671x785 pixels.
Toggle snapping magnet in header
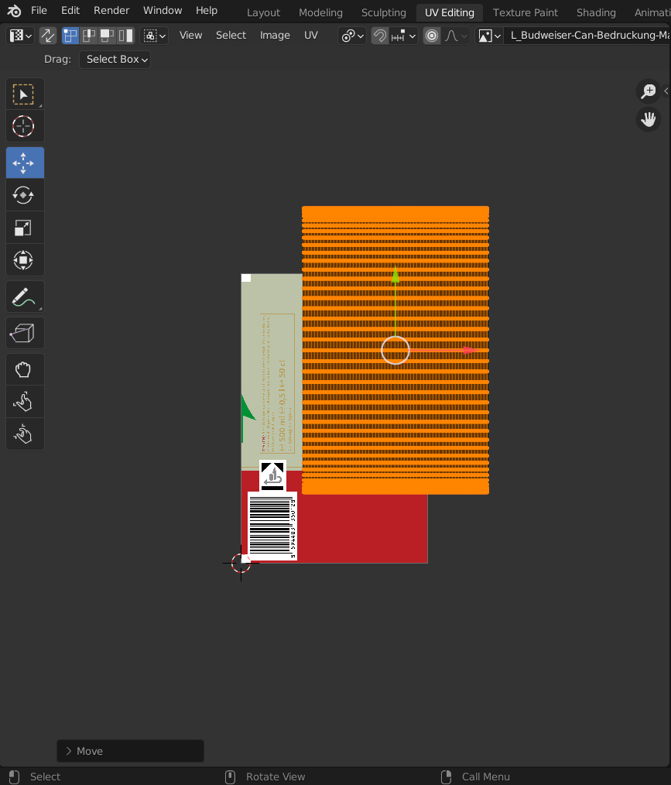[380, 36]
